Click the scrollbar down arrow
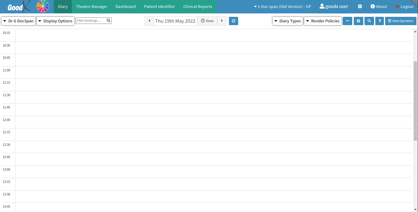 416,210
